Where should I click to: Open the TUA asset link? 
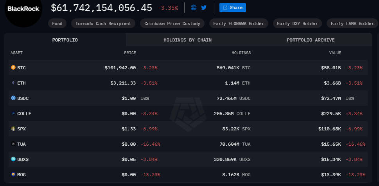click(x=22, y=144)
